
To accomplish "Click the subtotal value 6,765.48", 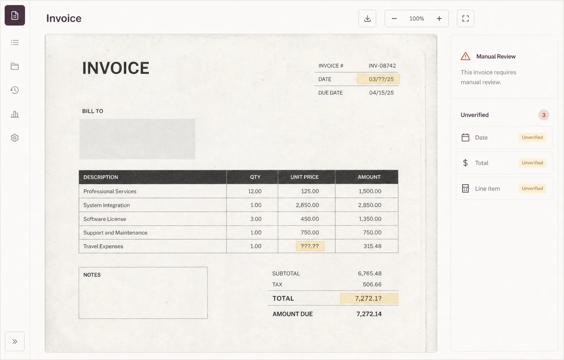I will click(370, 273).
